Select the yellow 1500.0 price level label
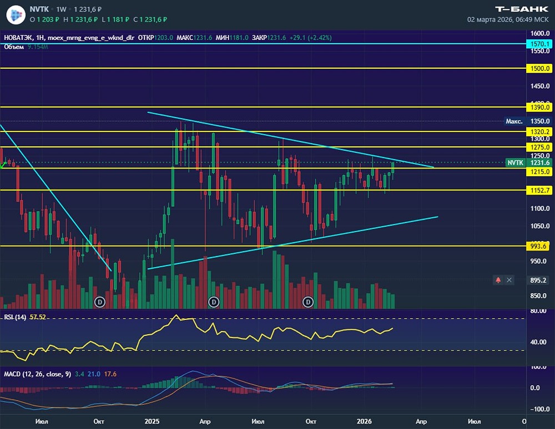This screenshot has height=429, width=555. point(539,68)
